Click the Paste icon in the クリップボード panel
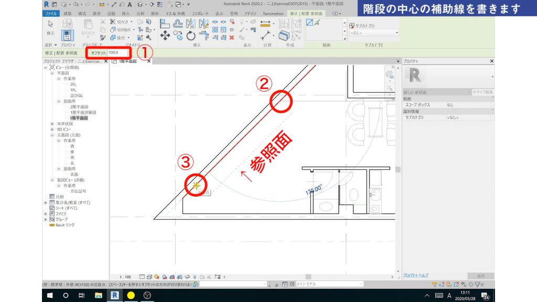 [87, 25]
